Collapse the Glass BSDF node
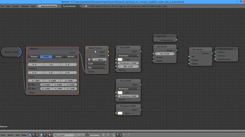Image resolution: width=245 pixels, height=137 pixels. click(x=118, y=47)
